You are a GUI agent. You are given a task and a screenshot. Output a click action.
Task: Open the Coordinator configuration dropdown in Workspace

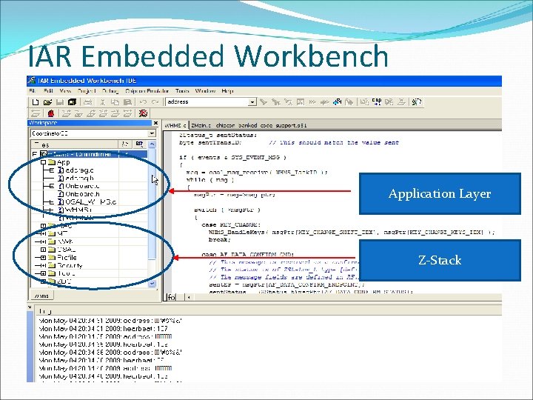152,133
